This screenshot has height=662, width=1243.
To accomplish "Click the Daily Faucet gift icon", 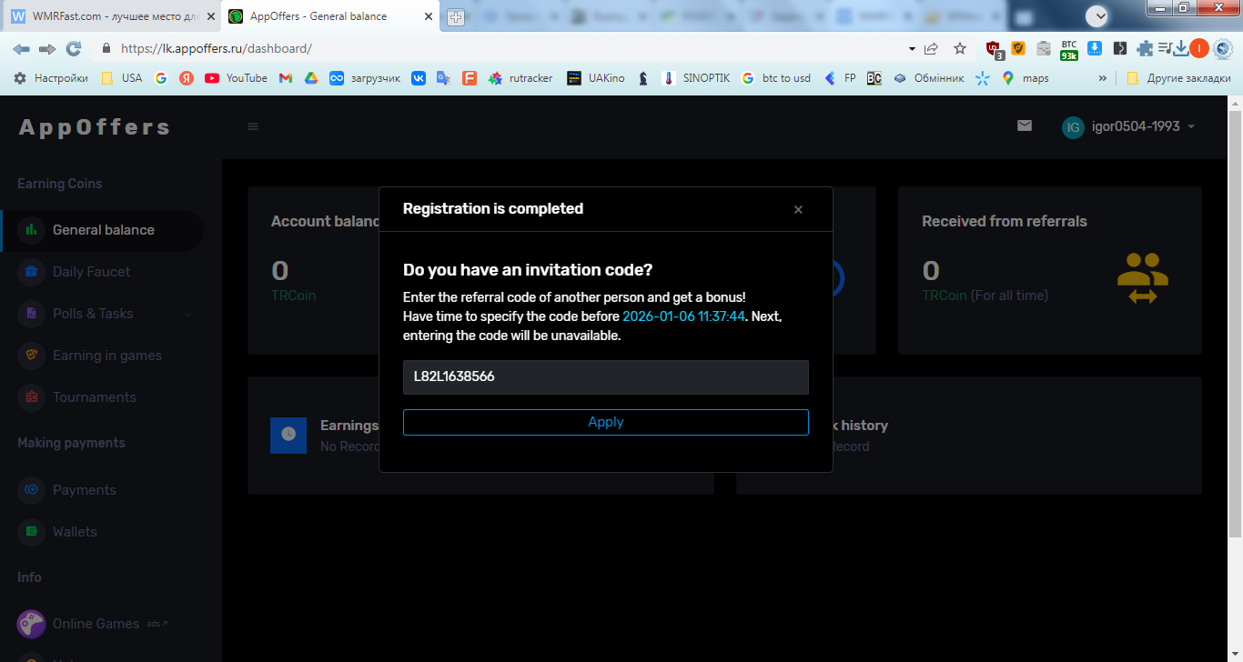I will pyautogui.click(x=31, y=272).
